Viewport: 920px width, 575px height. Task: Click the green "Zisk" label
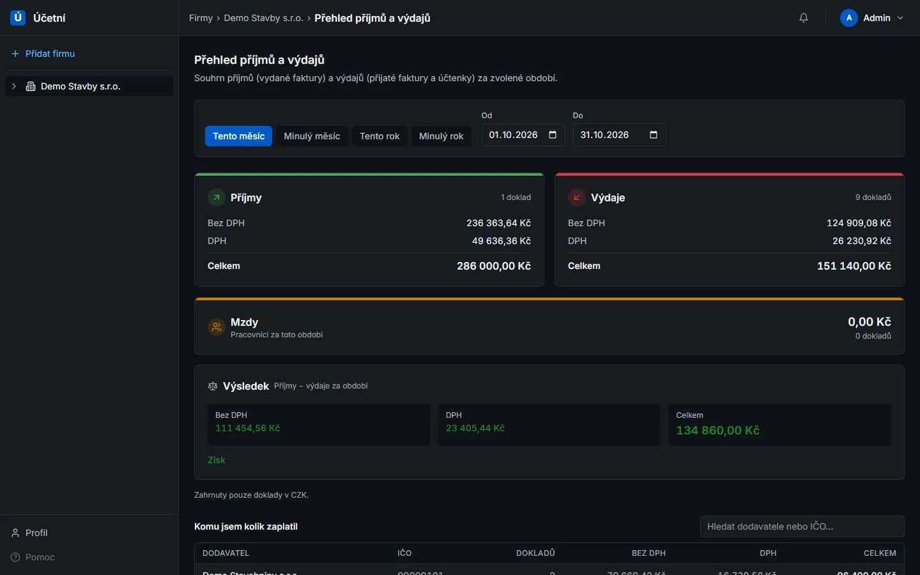[x=216, y=460]
